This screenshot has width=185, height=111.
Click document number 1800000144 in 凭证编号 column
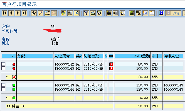[64, 89]
